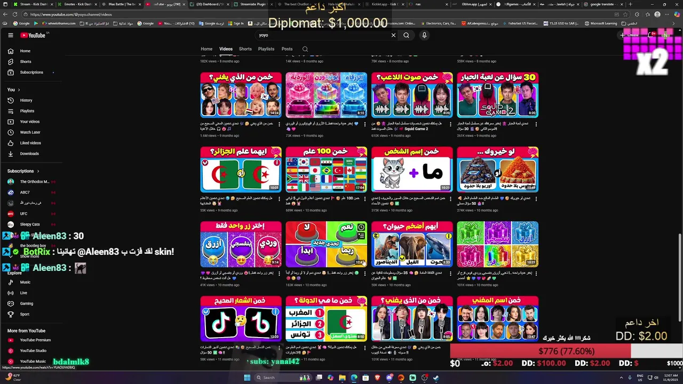The image size is (683, 384).
Task: Expand the You section chevron
Action: (19, 90)
